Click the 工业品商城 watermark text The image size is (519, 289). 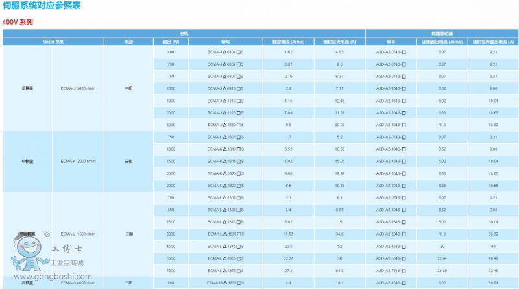click(68, 263)
